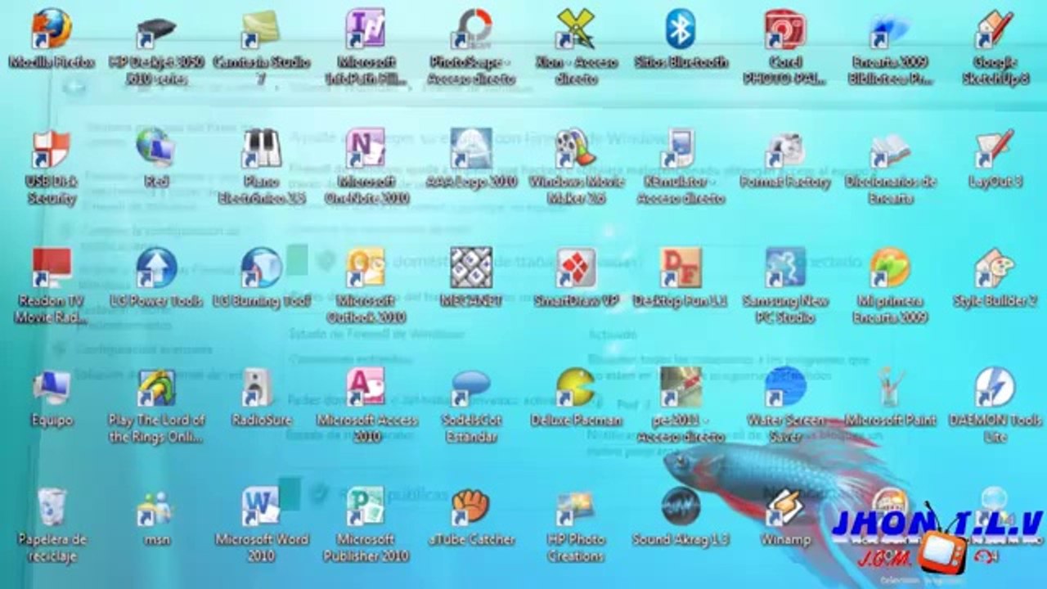
Task: Select the Desktop Fun 1.1 icon
Action: pos(681,268)
